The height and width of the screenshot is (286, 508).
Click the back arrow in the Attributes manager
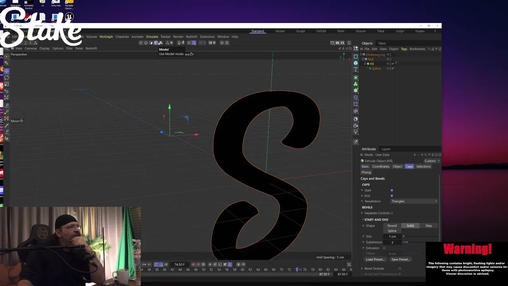[415, 155]
